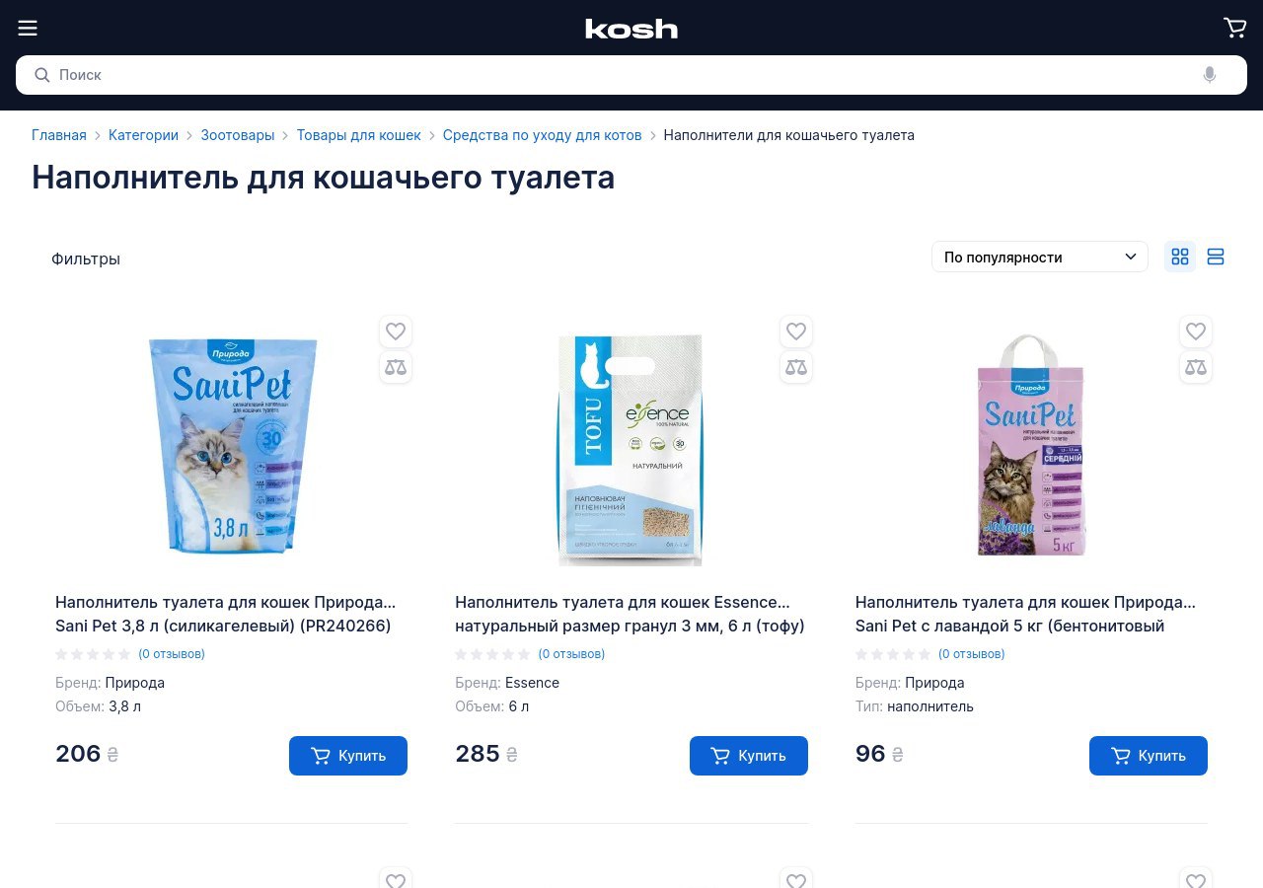Image resolution: width=1263 pixels, height=888 pixels.
Task: Compare the Essence tofu litter
Action: pyautogui.click(x=796, y=367)
